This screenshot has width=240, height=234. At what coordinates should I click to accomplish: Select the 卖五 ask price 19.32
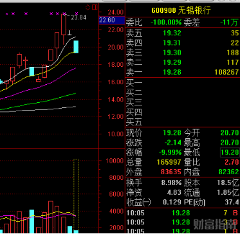pos(172,33)
